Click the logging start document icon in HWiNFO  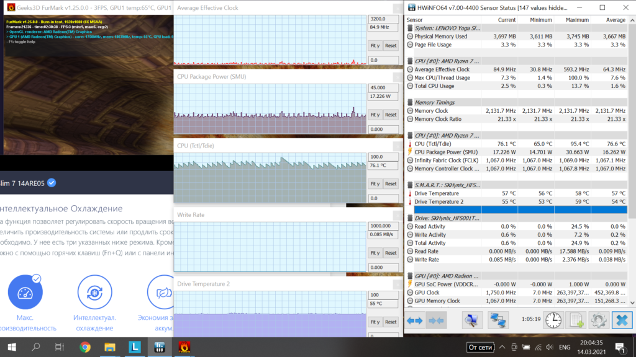click(576, 320)
